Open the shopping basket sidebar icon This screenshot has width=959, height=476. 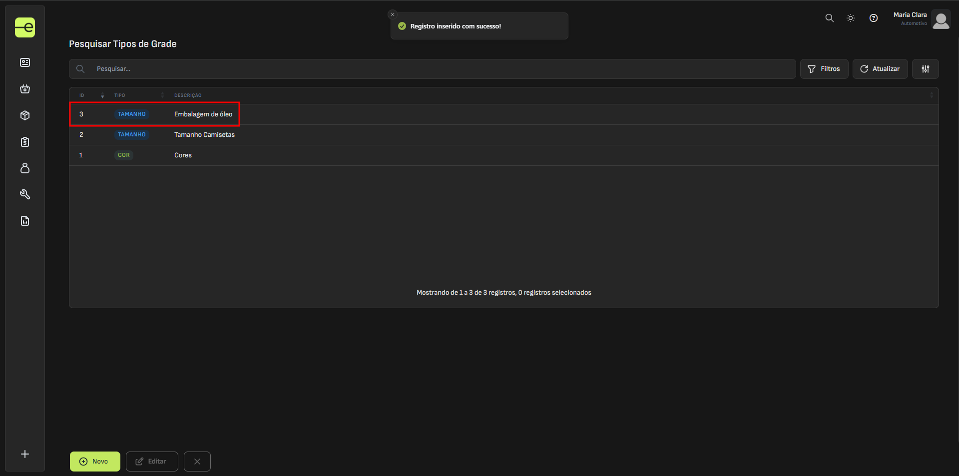[x=25, y=89]
